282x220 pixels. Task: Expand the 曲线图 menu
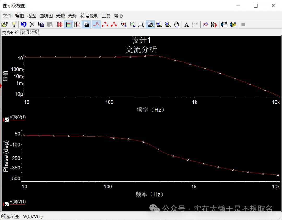tap(46, 16)
